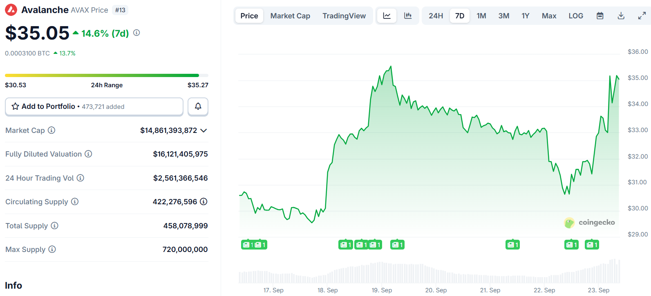651x296 pixels.
Task: Click Add to Portfolio button
Action: coord(94,106)
